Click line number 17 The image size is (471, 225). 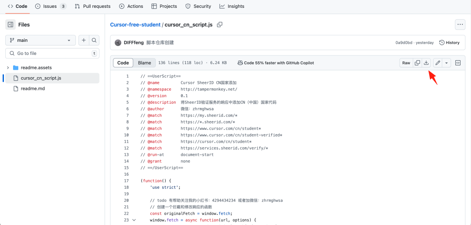pyautogui.click(x=126, y=181)
